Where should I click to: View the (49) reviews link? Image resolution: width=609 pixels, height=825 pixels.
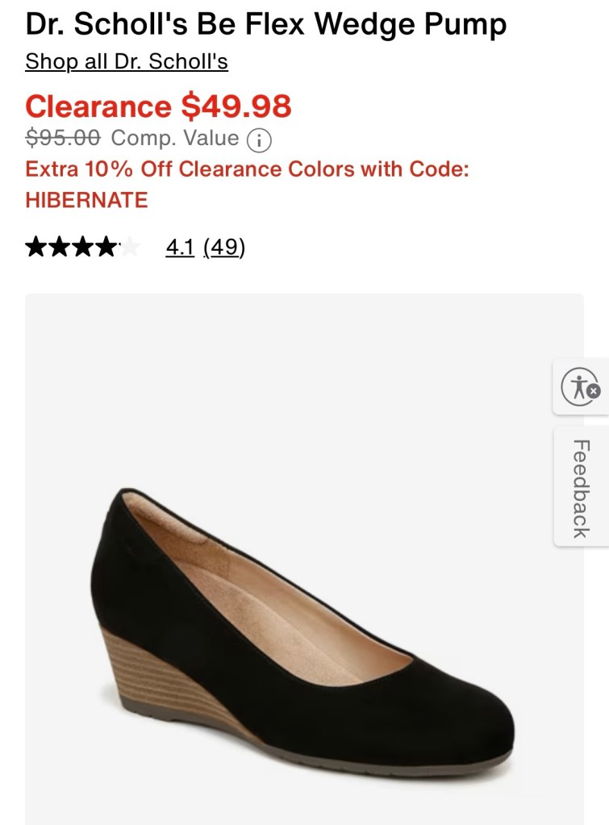tap(224, 248)
